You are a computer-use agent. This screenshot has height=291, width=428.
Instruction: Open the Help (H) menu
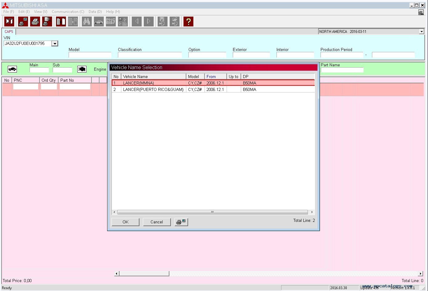[113, 12]
